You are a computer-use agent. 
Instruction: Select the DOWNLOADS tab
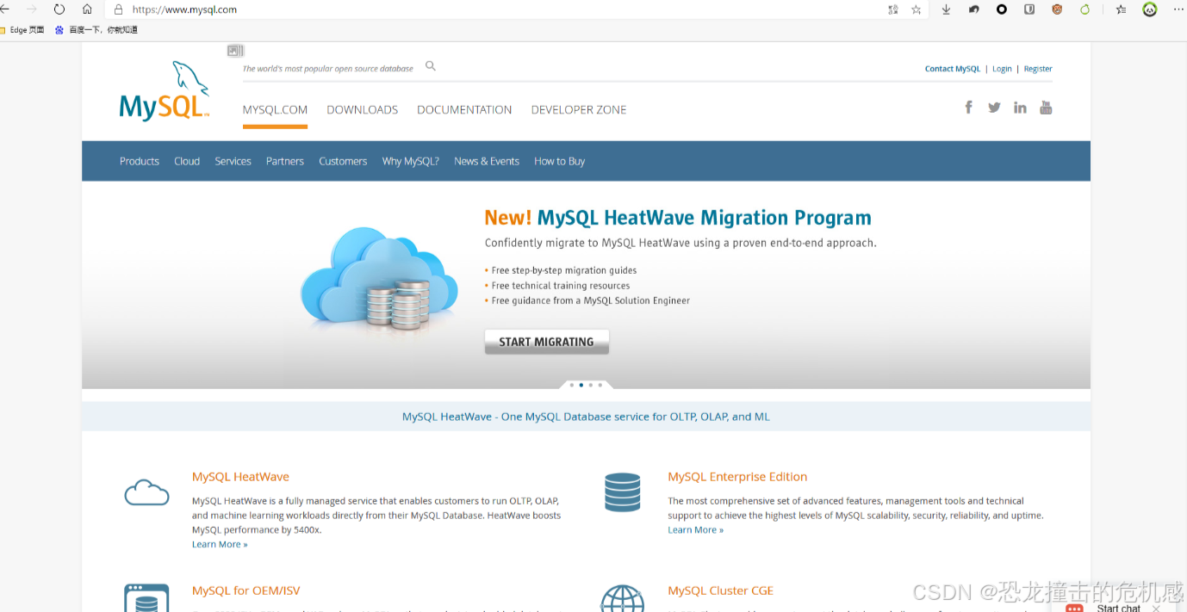pos(363,110)
